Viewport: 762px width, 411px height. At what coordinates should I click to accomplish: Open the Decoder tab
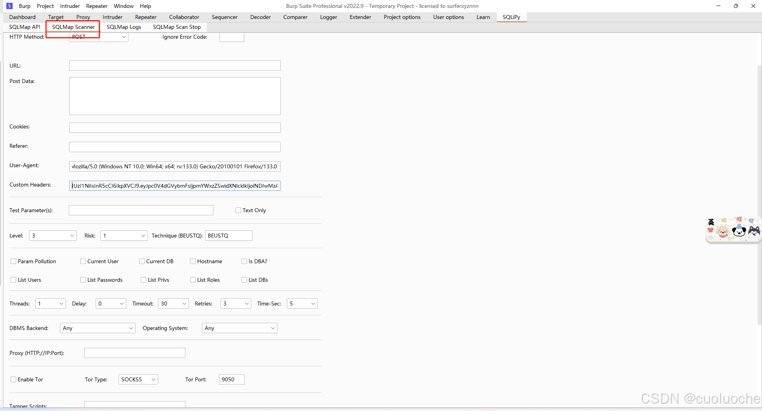click(260, 17)
